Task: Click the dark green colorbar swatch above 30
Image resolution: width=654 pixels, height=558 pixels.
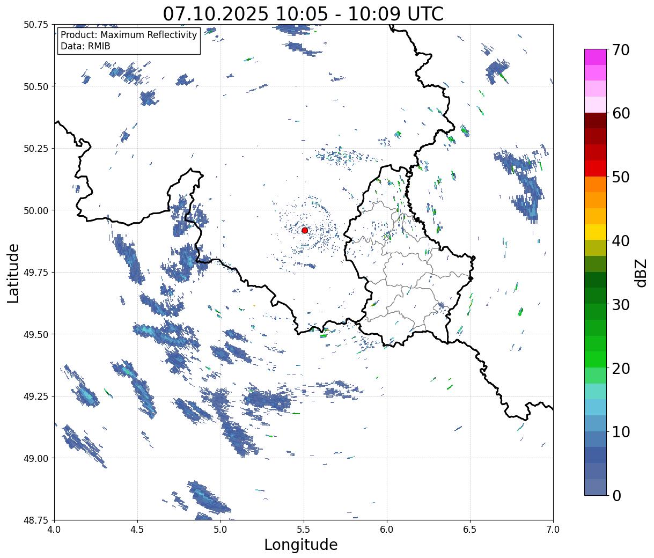Action: coord(596,280)
